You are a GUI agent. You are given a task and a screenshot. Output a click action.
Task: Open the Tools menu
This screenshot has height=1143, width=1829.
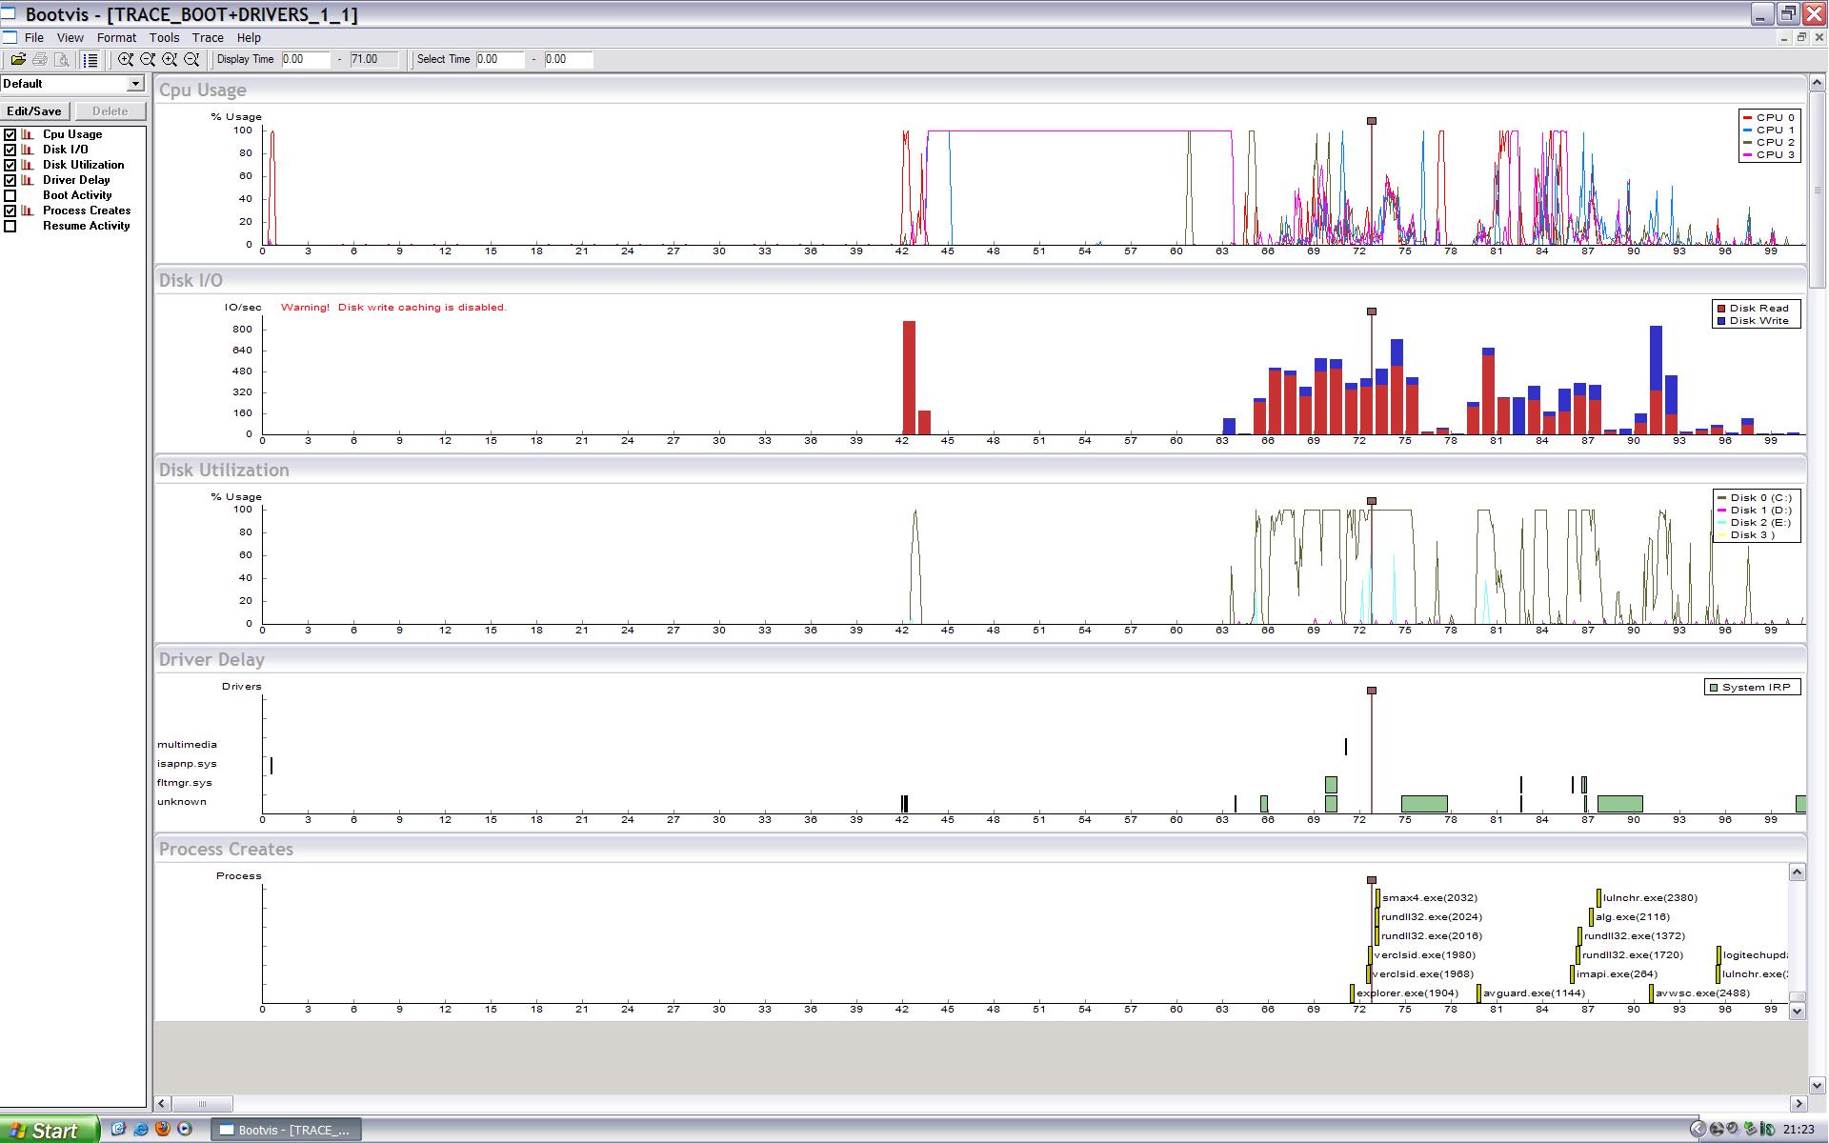click(x=164, y=38)
